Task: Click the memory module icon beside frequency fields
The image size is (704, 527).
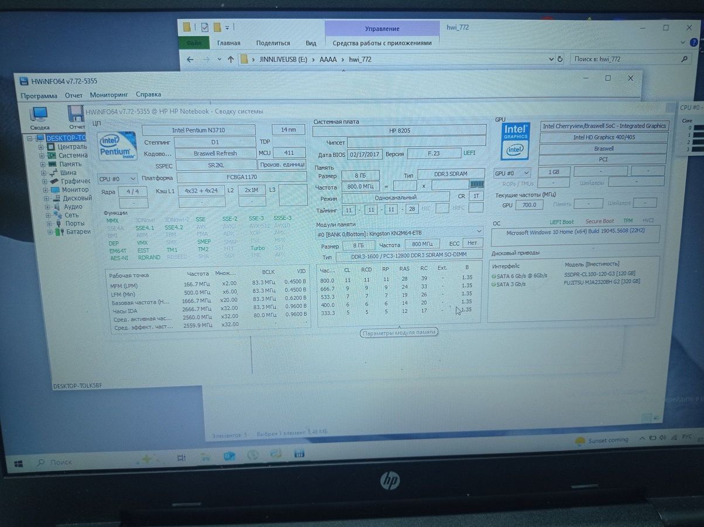Action: pyautogui.click(x=477, y=185)
